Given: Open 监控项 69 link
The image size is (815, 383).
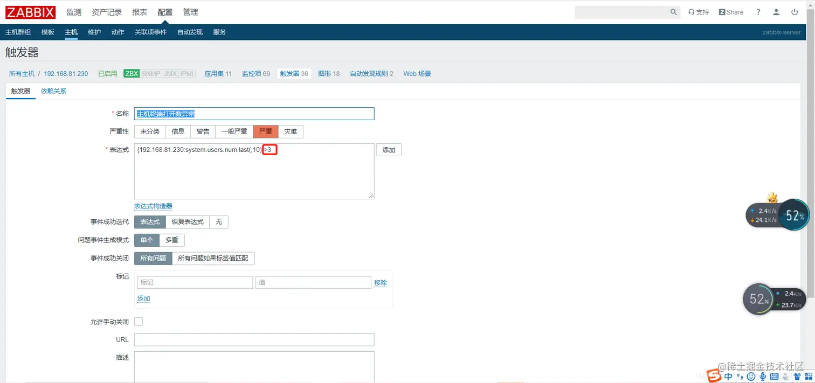Looking at the screenshot, I should point(256,74).
